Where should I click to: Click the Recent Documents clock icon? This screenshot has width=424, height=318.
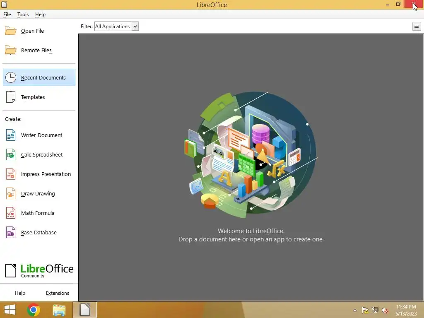pyautogui.click(x=10, y=77)
